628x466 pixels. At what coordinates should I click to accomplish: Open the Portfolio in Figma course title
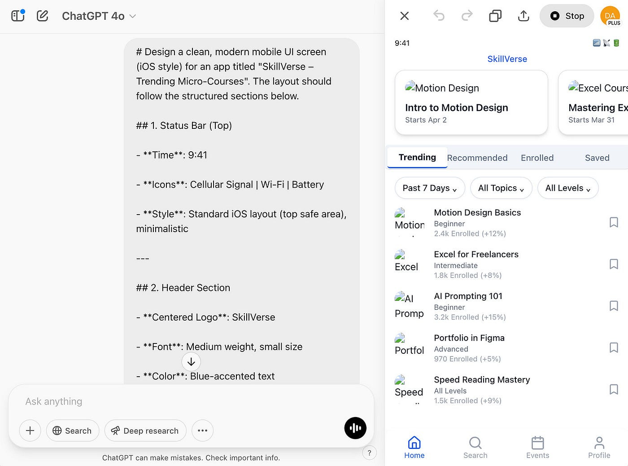pos(469,338)
